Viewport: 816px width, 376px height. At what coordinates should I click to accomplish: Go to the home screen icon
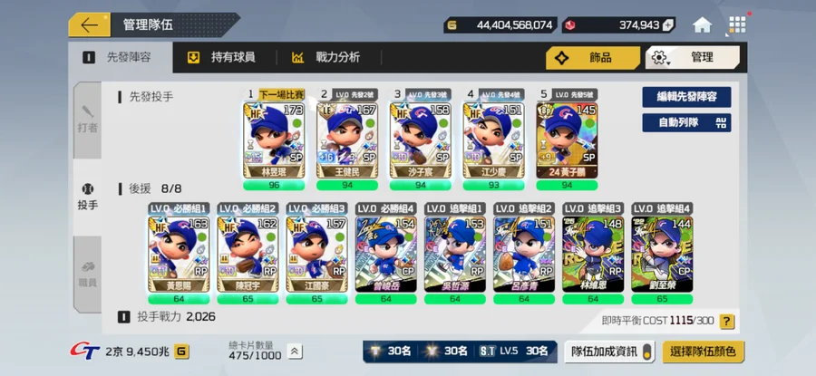[x=702, y=24]
